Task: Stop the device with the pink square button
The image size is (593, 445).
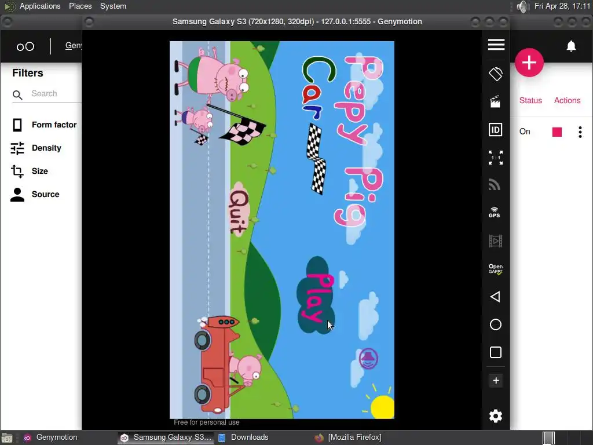Action: [x=557, y=132]
